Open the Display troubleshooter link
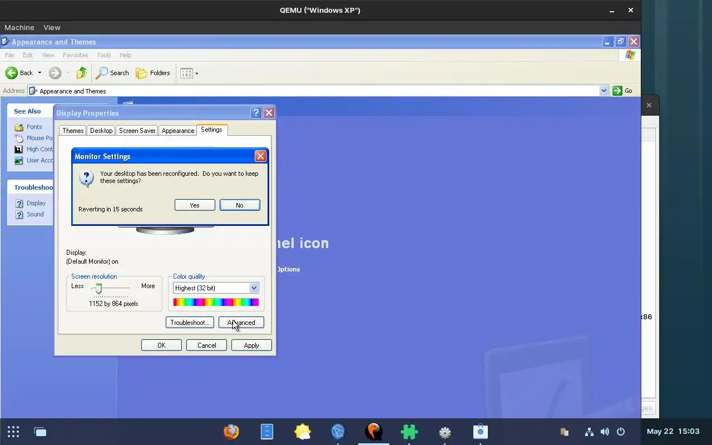712x445 pixels. 36,203
